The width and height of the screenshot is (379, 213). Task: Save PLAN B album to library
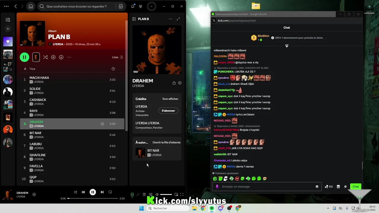click(x=53, y=57)
